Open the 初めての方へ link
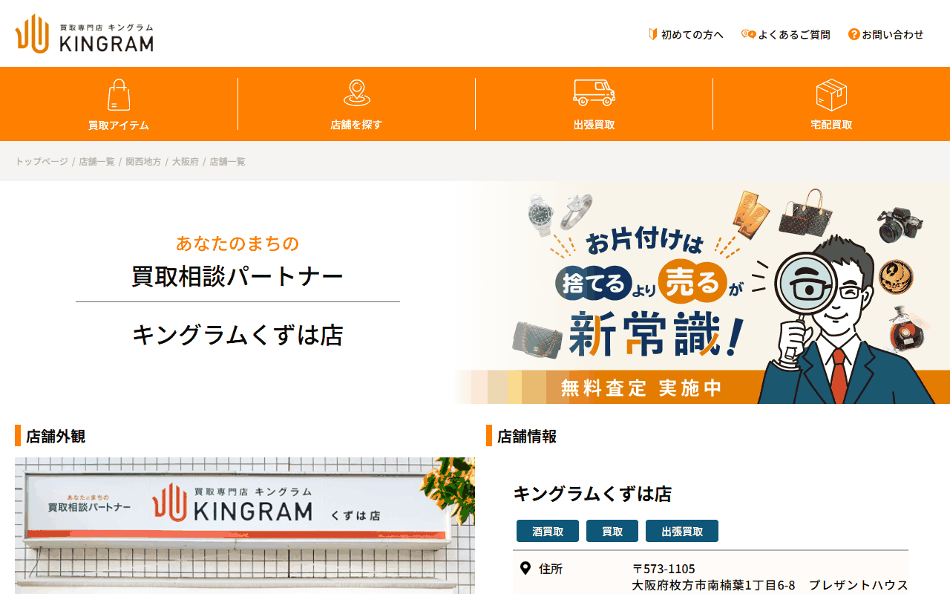Image resolution: width=950 pixels, height=594 pixels. coord(692,34)
